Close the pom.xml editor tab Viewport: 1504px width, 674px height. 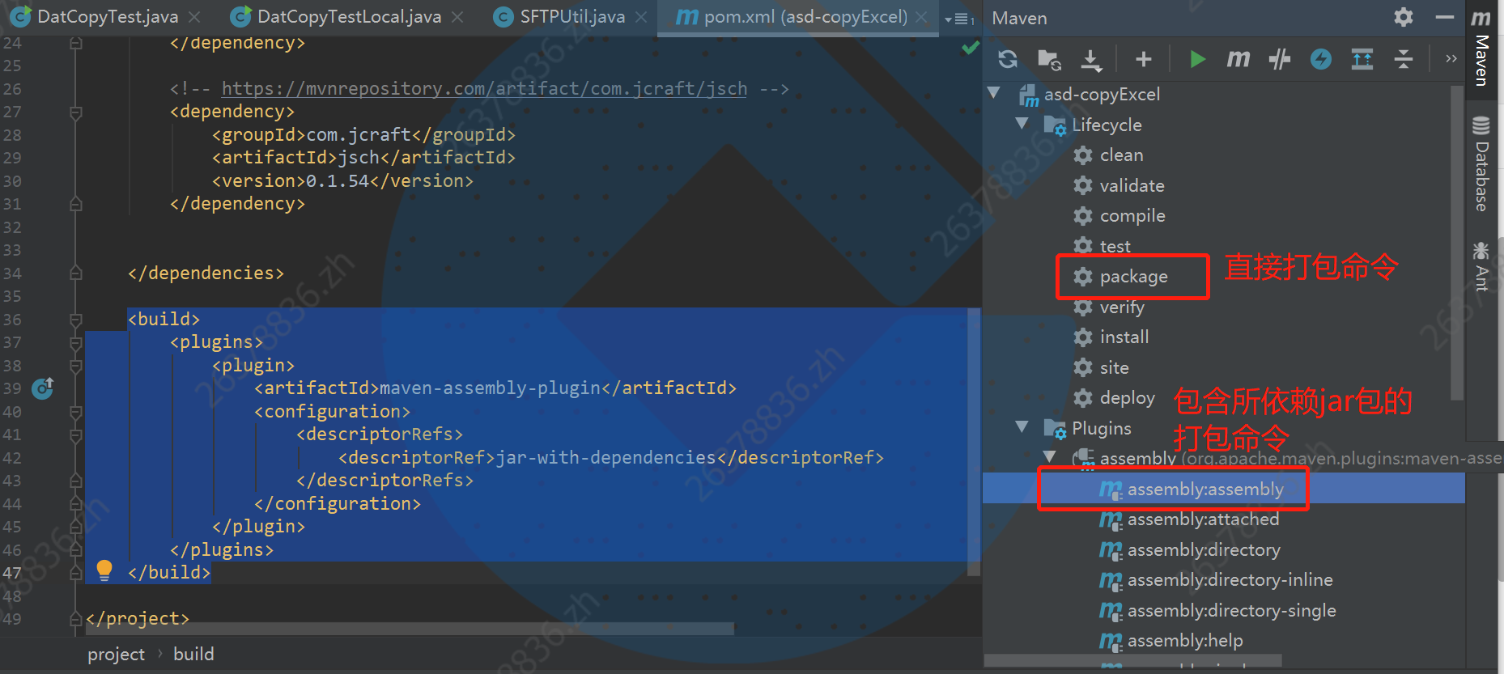pos(921,17)
